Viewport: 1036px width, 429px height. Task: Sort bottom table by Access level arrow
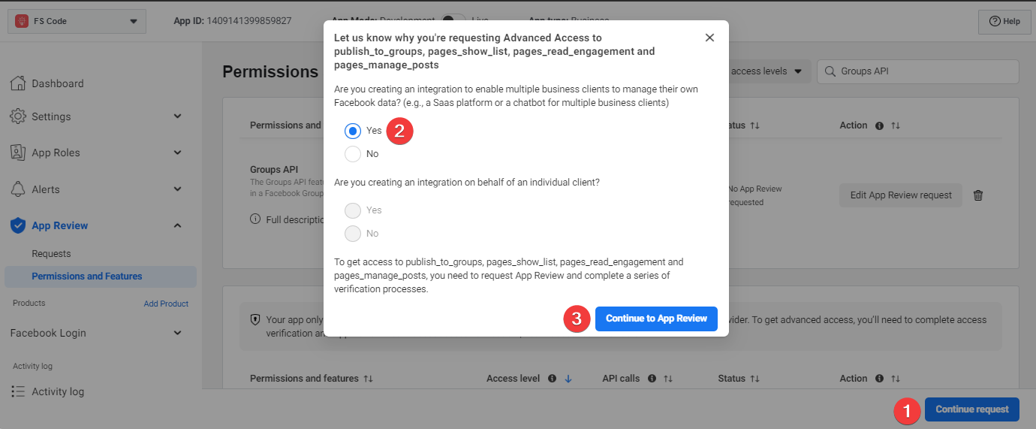coord(568,379)
